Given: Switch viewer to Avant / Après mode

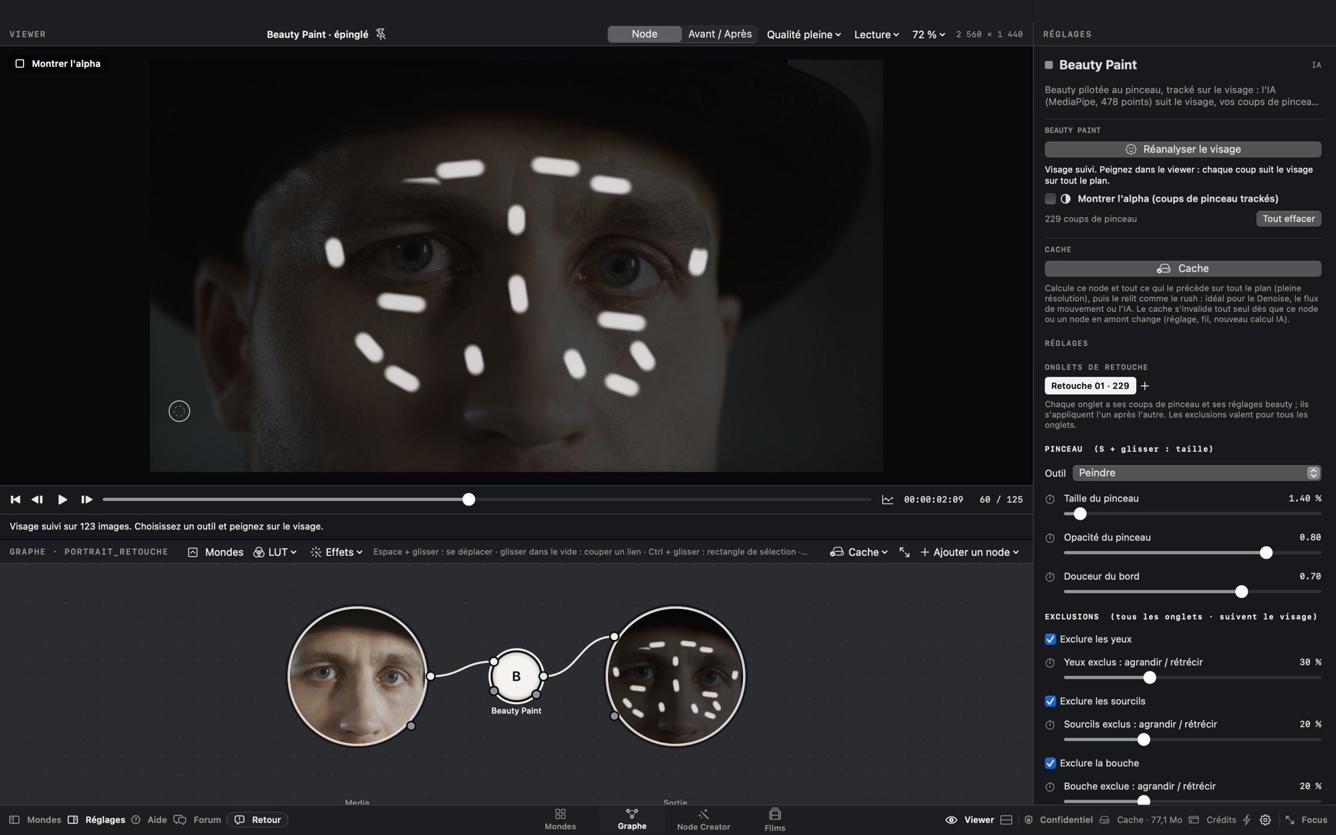Looking at the screenshot, I should tap(720, 34).
